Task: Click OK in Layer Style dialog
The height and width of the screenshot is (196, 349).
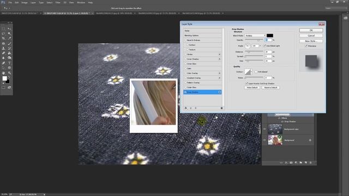Action: 311,30
